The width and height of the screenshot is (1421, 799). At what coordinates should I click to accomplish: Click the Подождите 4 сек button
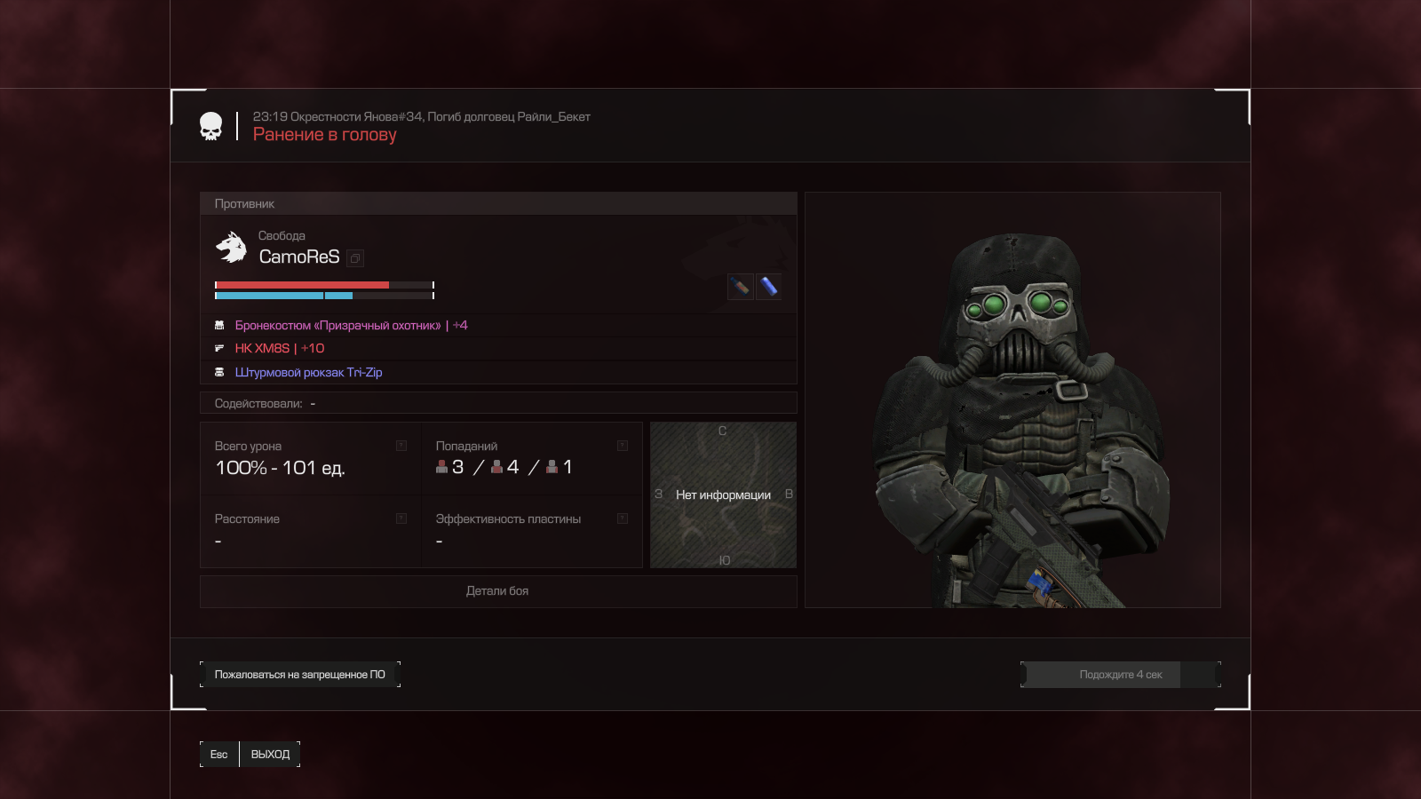point(1121,675)
